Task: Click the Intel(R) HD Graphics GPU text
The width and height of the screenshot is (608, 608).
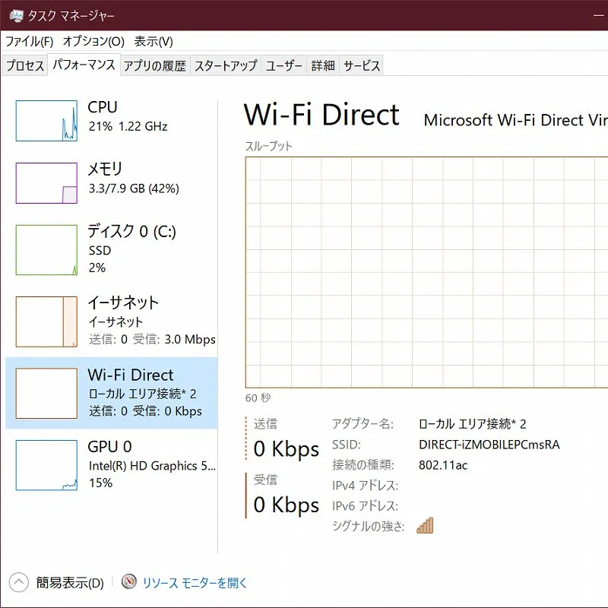Action: [152, 466]
